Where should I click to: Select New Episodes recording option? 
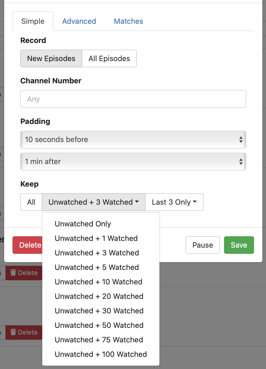point(51,58)
